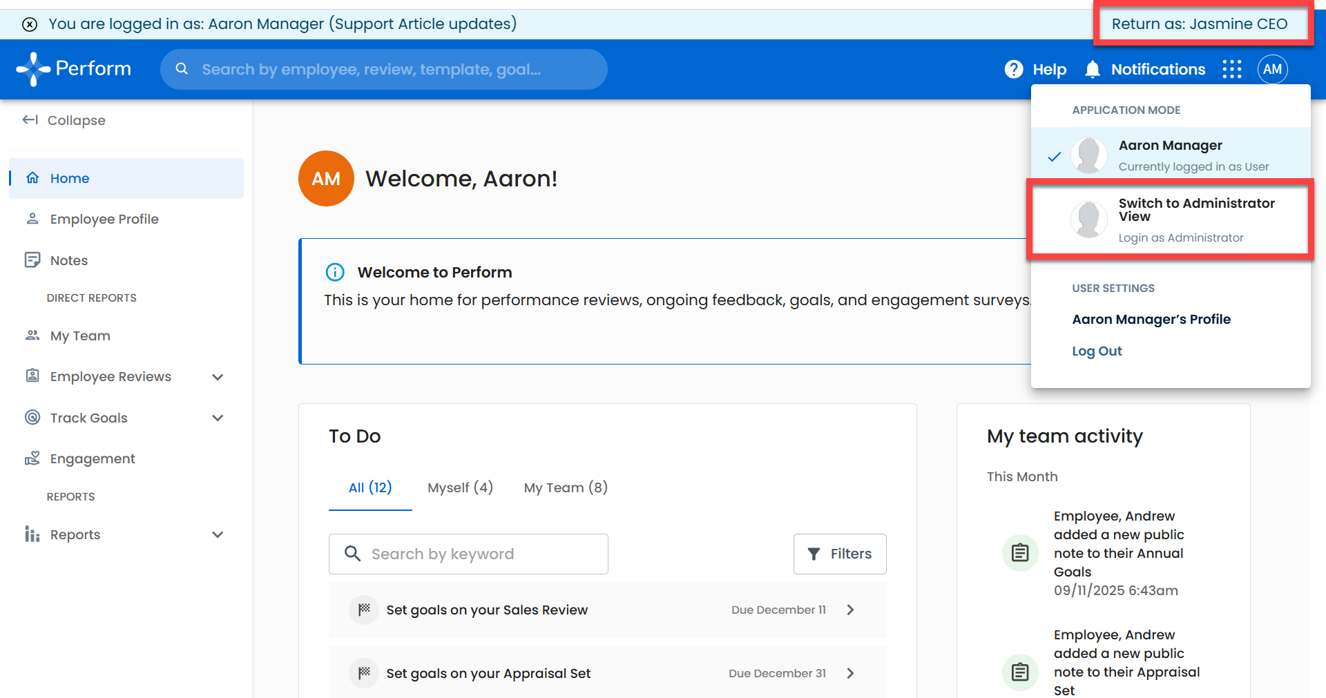The width and height of the screenshot is (1326, 698).
Task: Click the My Team people icon
Action: pyautogui.click(x=32, y=336)
